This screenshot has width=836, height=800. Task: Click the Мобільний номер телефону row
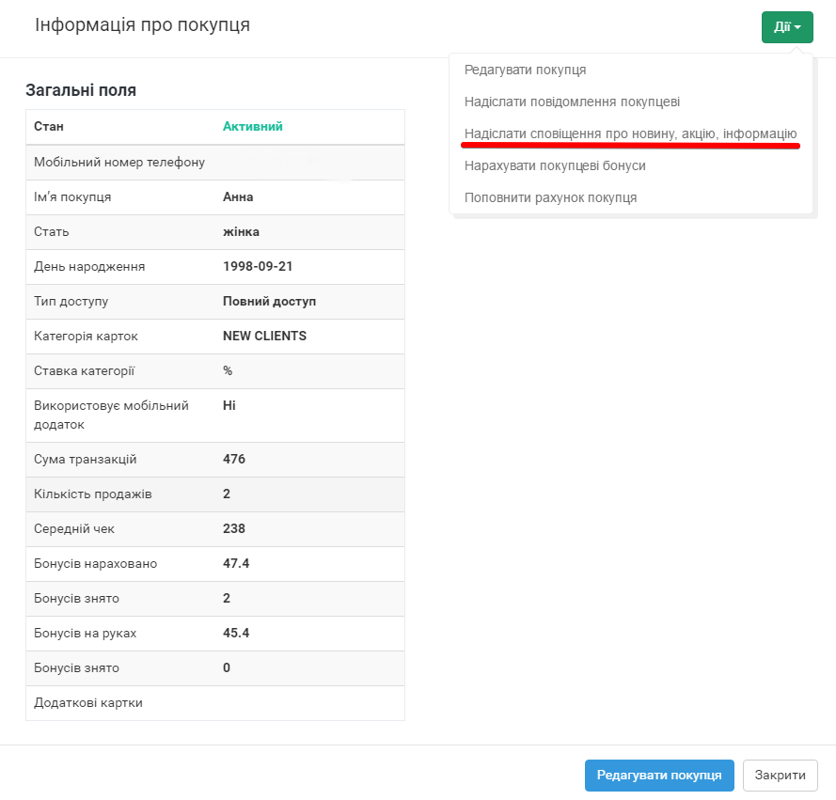[119, 163]
